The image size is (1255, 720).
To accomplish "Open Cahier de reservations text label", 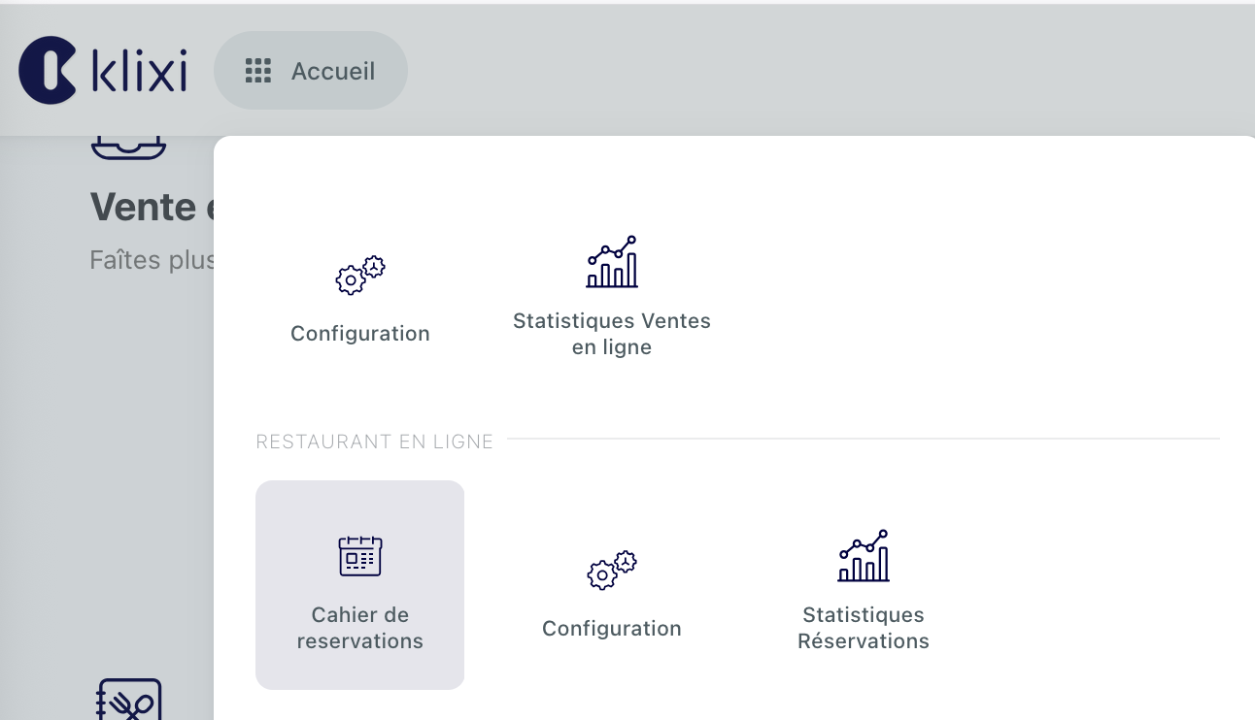I will click(359, 628).
